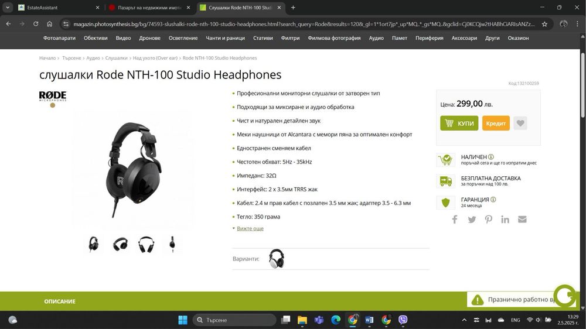
Task: Open Windows Start menu
Action: (x=183, y=320)
